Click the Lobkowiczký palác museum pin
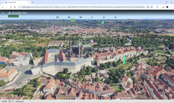Viewport: 174px width, 103px height. pyautogui.click(x=140, y=48)
